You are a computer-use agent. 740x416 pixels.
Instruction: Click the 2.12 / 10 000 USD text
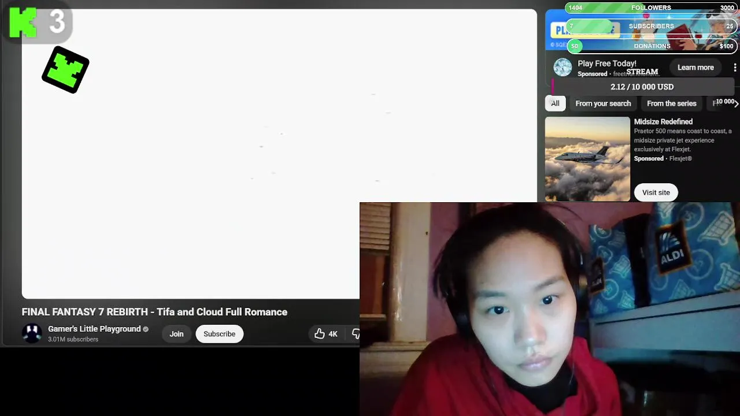[642, 87]
